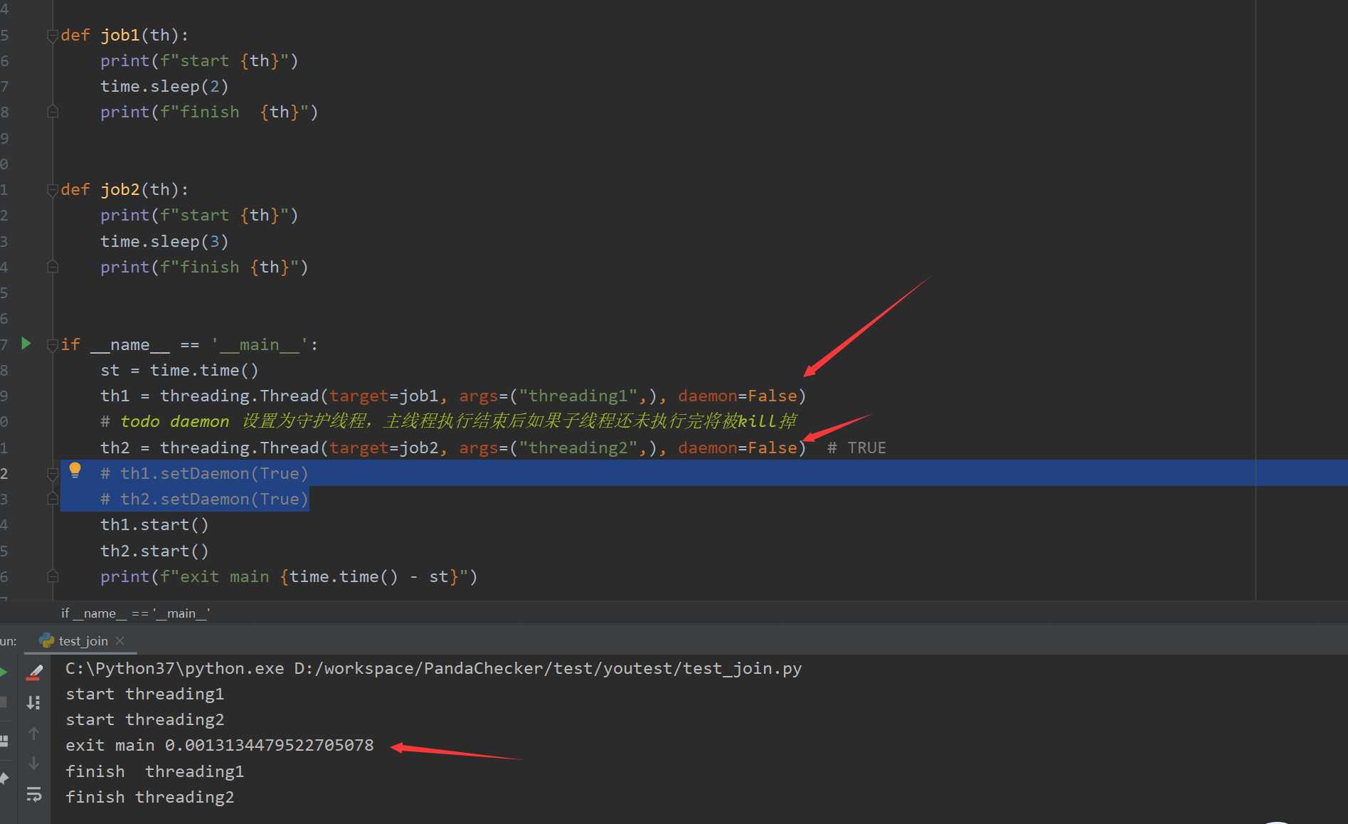Viewport: 1348px width, 824px height.
Task: Rerun test_join with green play icon
Action: (x=4, y=672)
